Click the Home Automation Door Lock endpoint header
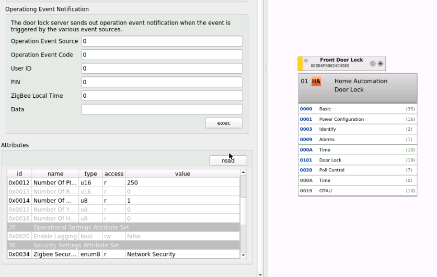The width and height of the screenshot is (437, 277). click(x=358, y=88)
